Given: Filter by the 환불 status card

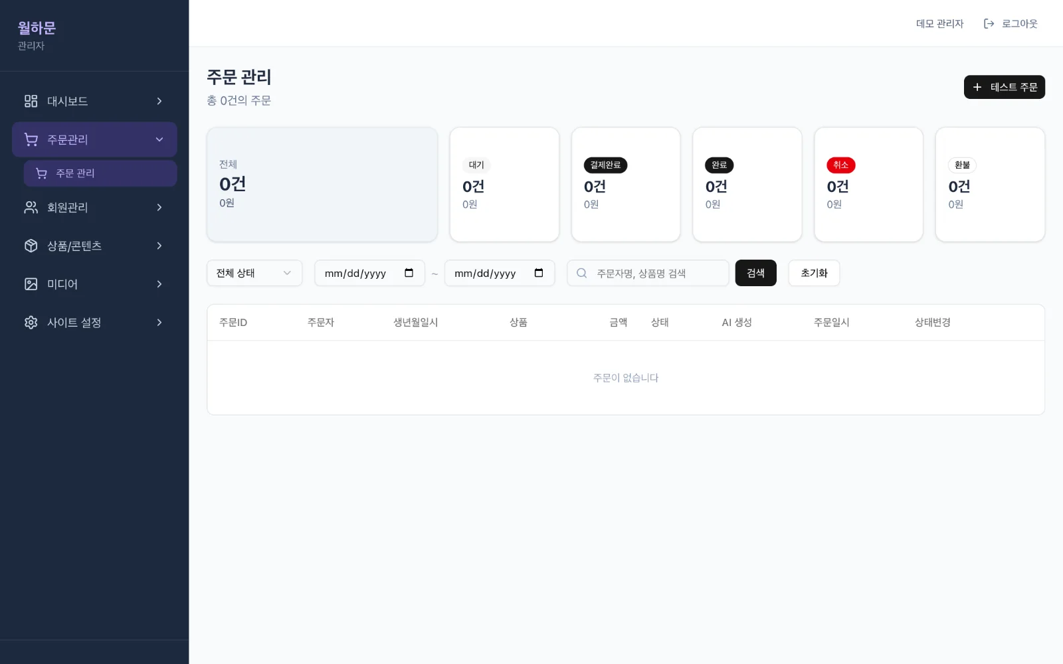Looking at the screenshot, I should pyautogui.click(x=990, y=185).
